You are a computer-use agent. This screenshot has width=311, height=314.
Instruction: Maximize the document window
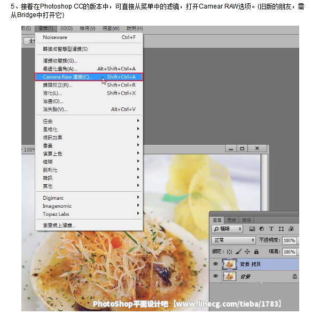tap(242, 148)
